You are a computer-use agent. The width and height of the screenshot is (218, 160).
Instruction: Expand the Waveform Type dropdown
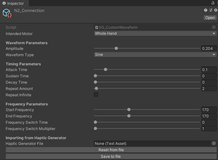[155, 55]
